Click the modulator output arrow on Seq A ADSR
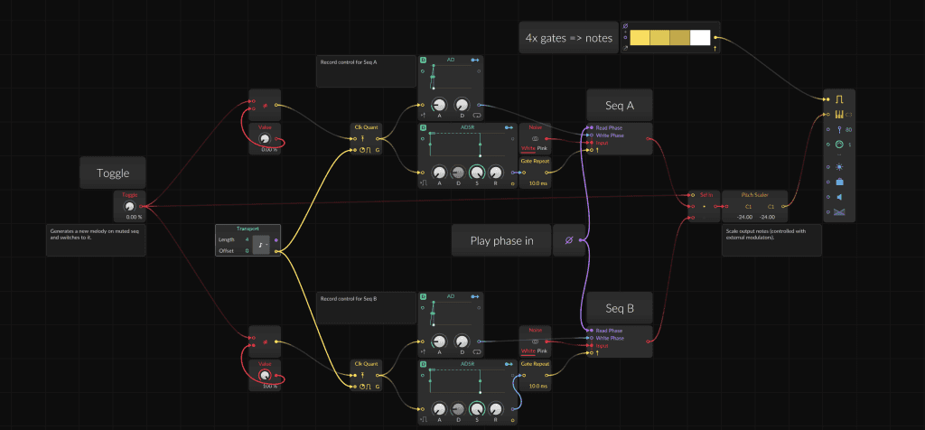 (x=509, y=127)
